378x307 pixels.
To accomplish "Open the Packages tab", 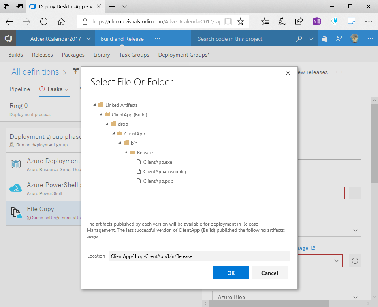I will click(x=73, y=55).
